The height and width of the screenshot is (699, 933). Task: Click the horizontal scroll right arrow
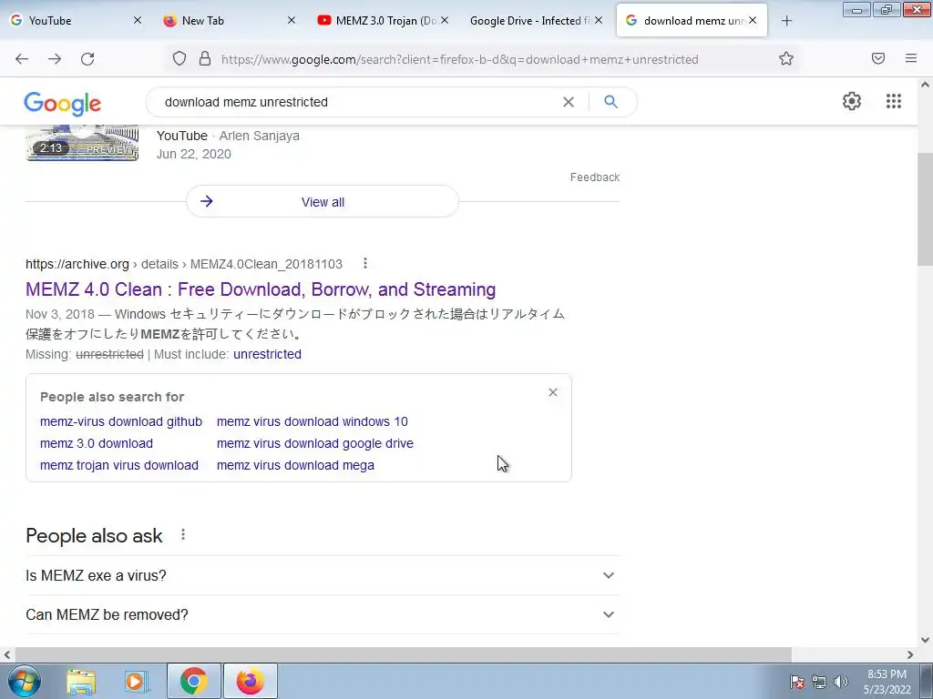(x=910, y=654)
